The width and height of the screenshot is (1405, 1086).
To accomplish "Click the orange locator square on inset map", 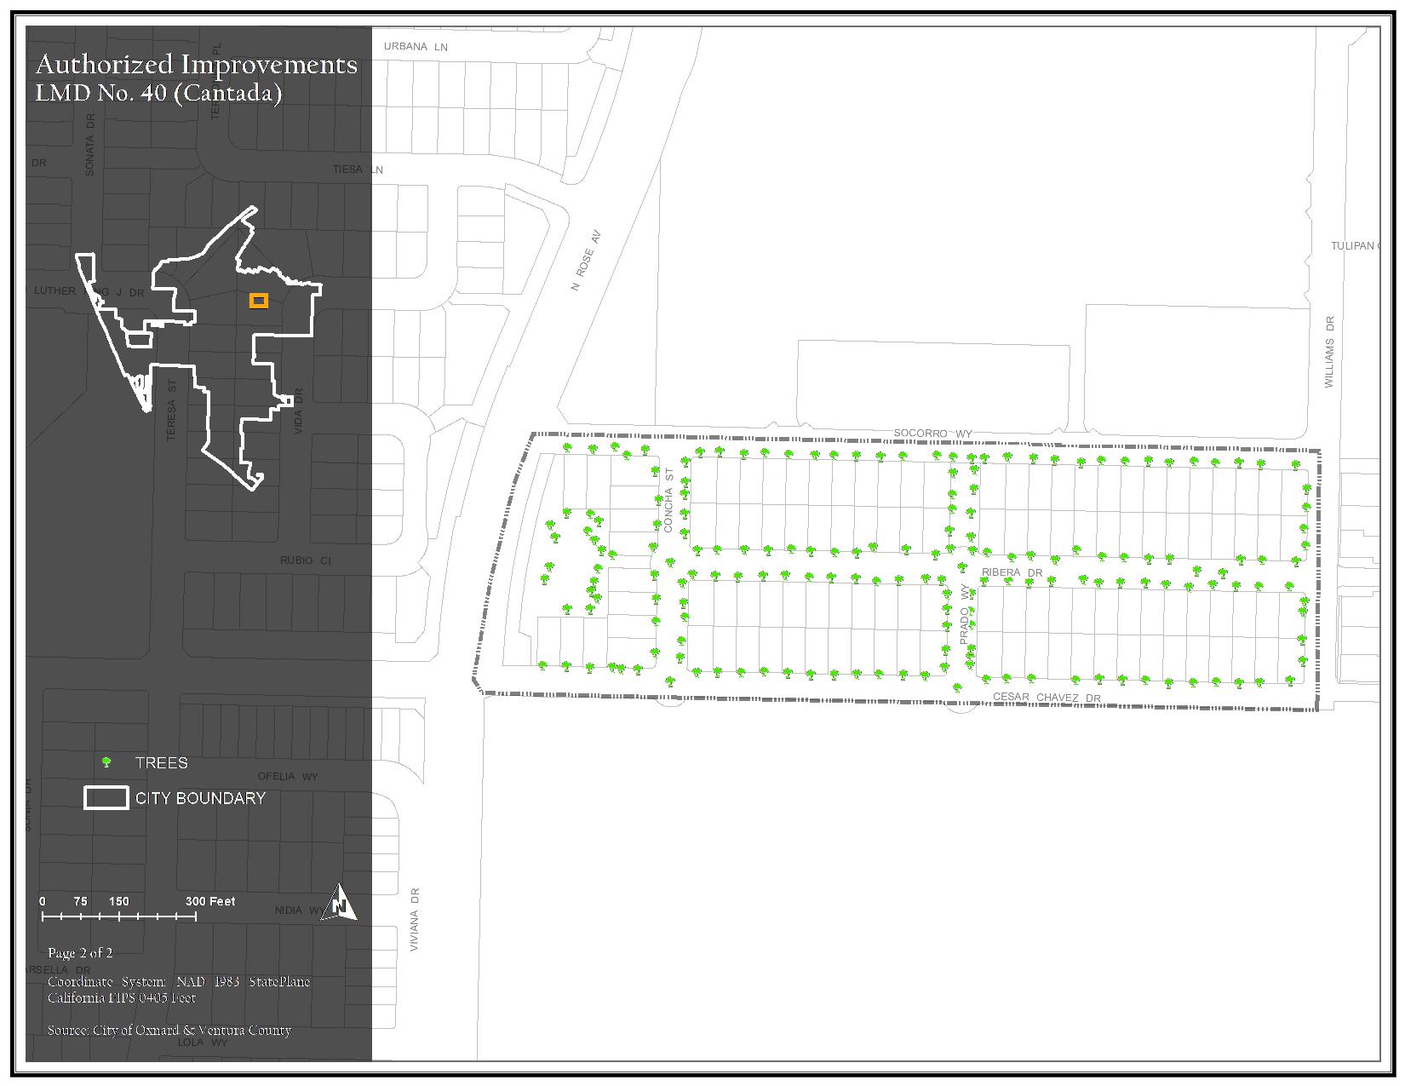I will click(259, 300).
